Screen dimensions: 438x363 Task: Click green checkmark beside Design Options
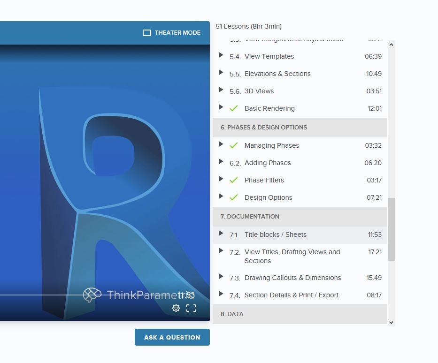(233, 197)
